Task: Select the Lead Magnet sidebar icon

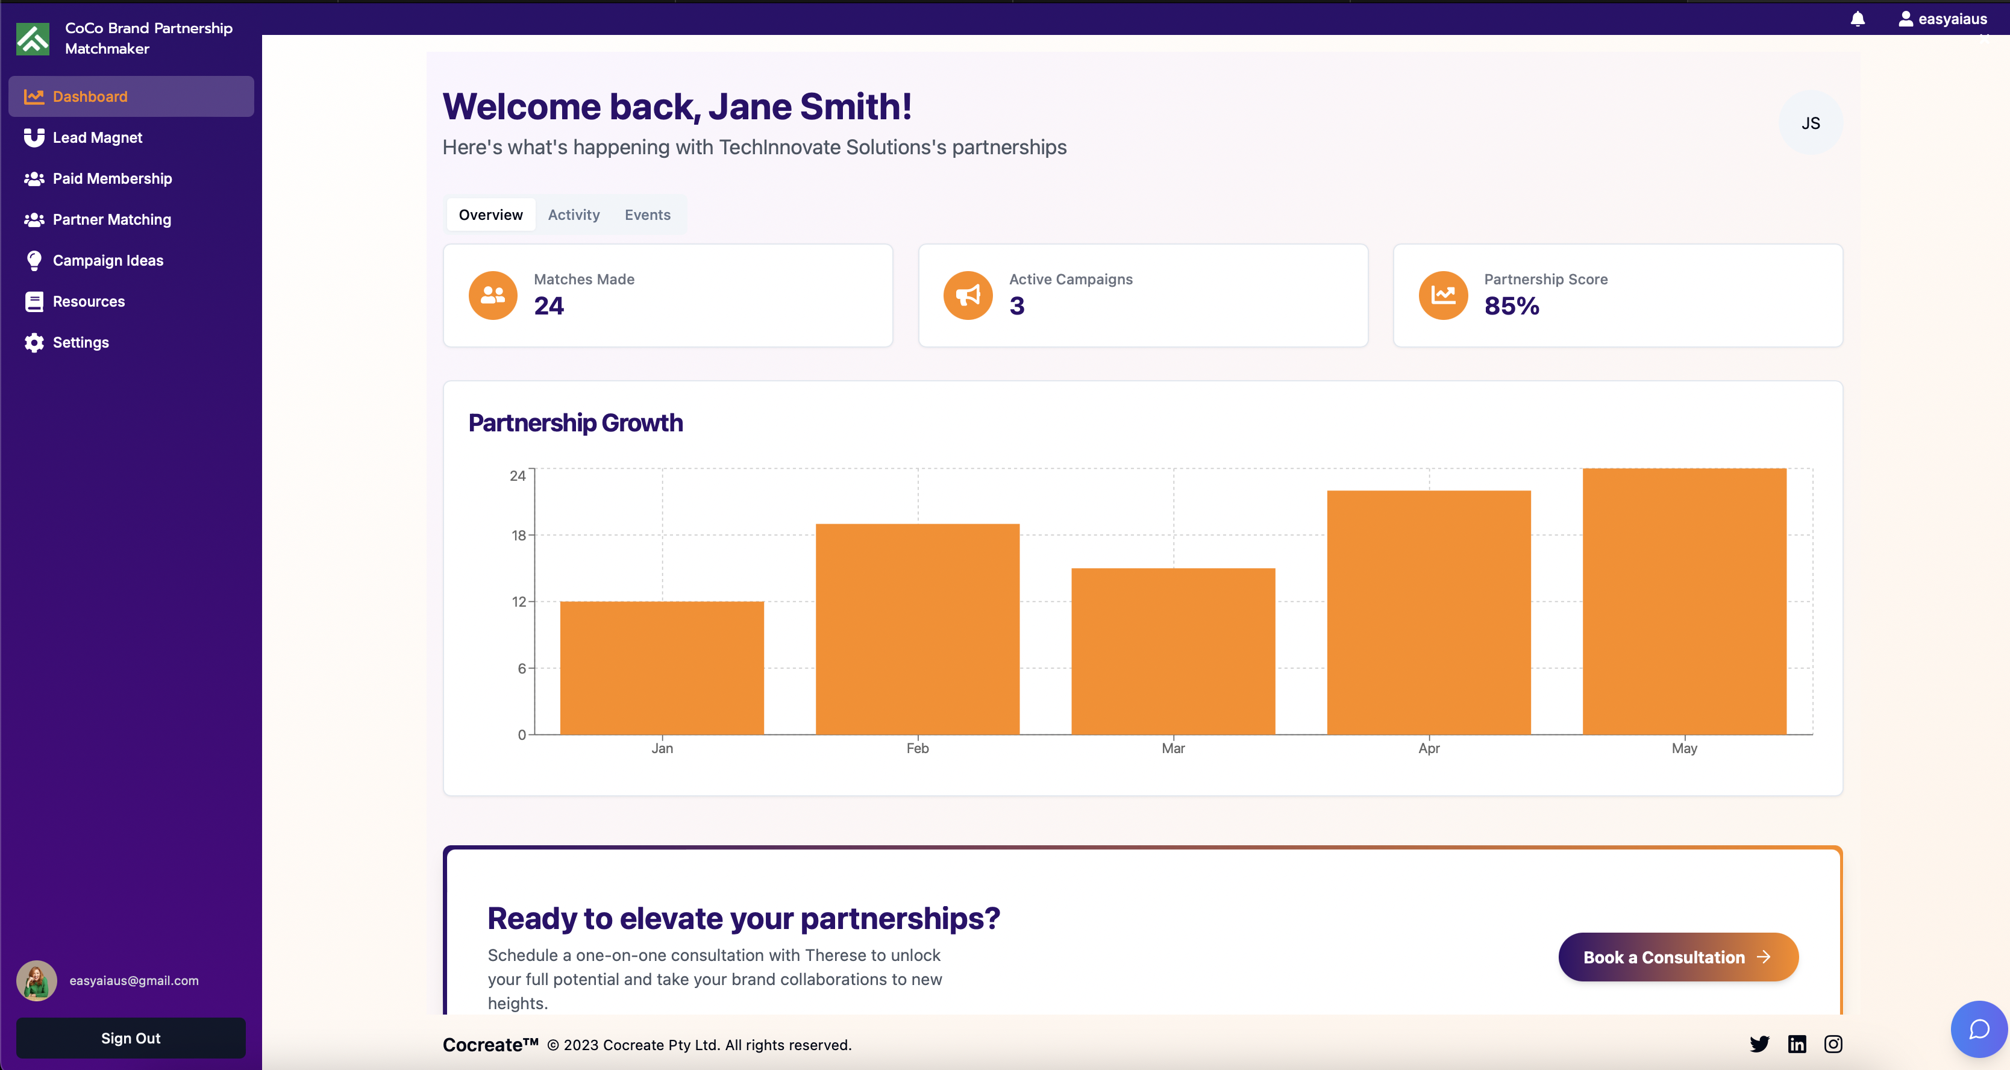Action: point(32,137)
